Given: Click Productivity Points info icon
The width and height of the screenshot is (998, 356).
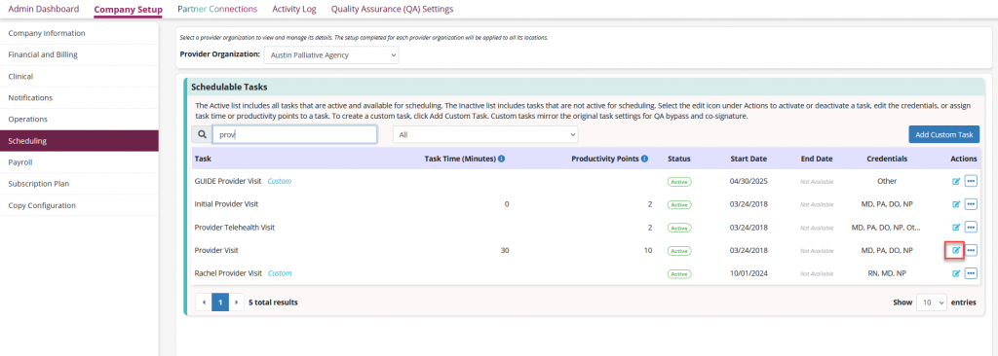Looking at the screenshot, I should coord(644,159).
